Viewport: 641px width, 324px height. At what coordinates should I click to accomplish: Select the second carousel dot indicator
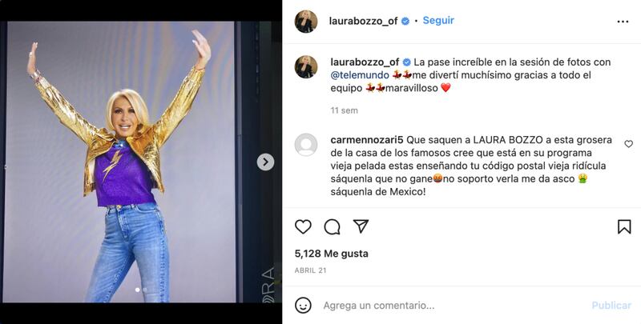tap(144, 290)
